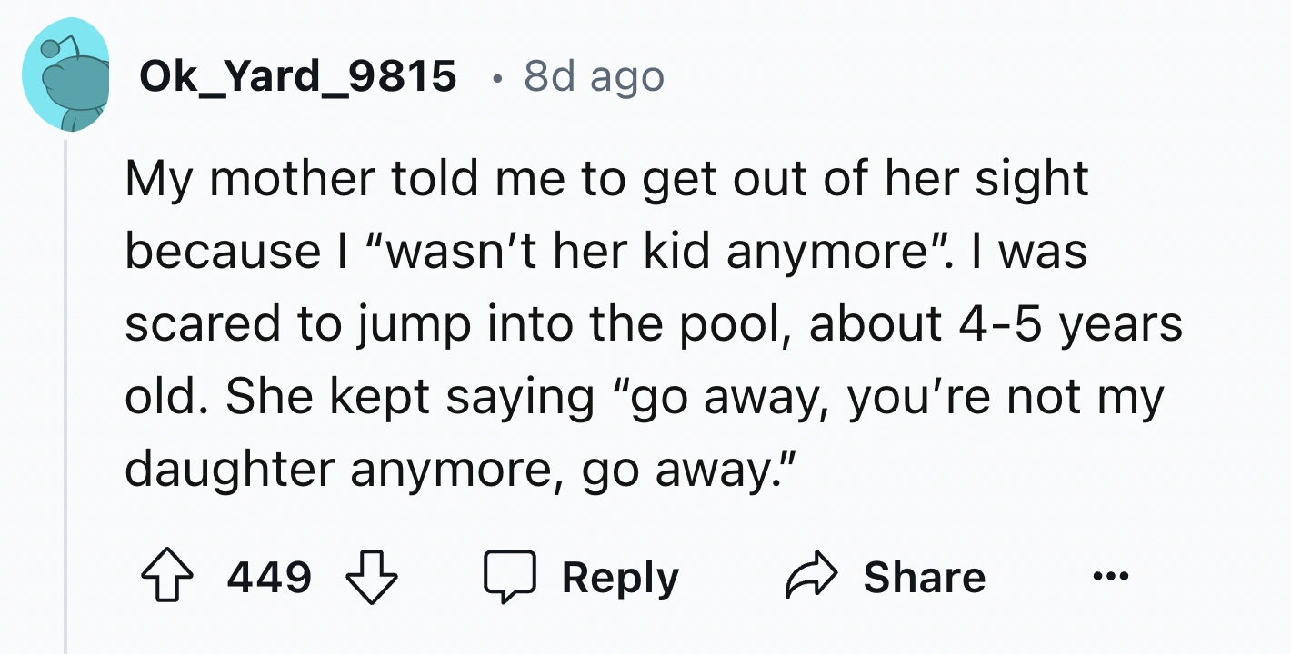
Task: Click the speech bubble reply icon
Action: pyautogui.click(x=509, y=578)
